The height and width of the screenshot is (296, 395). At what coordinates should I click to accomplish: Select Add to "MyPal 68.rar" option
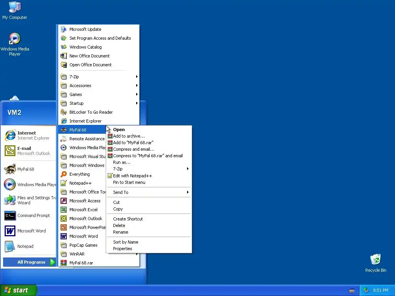pos(149,143)
